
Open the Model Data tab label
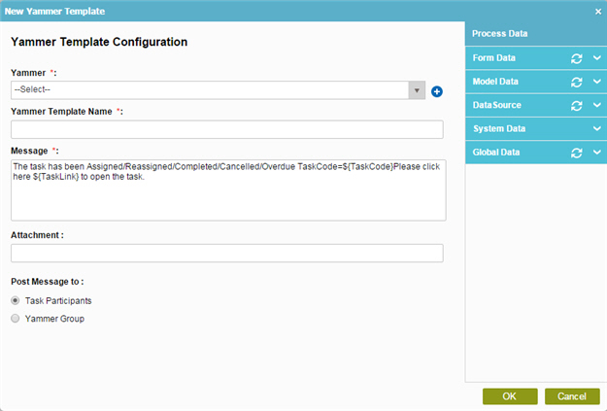point(495,82)
